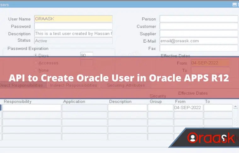Focus the empty Password field
Screen dimensions: 239x153
coord(73,26)
